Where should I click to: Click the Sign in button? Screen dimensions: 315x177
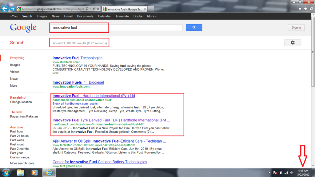click(x=296, y=27)
